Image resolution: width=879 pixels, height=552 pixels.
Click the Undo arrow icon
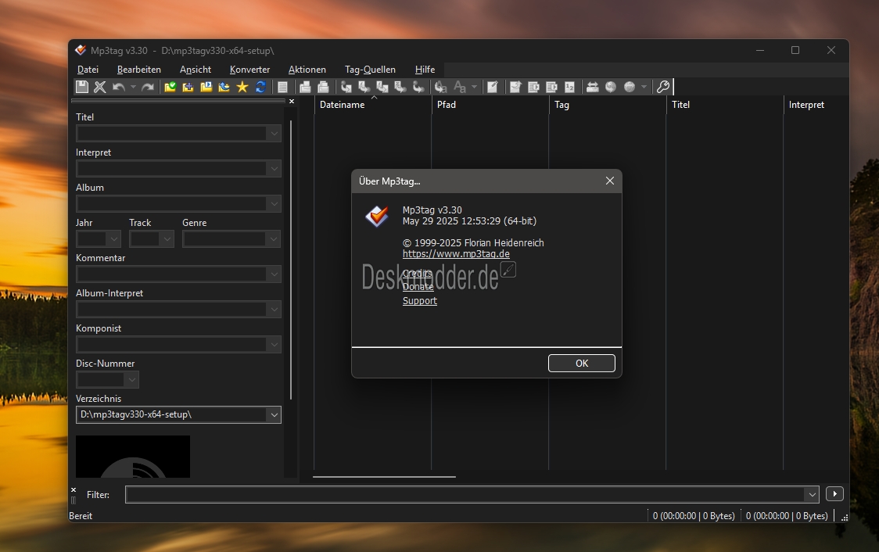click(x=118, y=87)
